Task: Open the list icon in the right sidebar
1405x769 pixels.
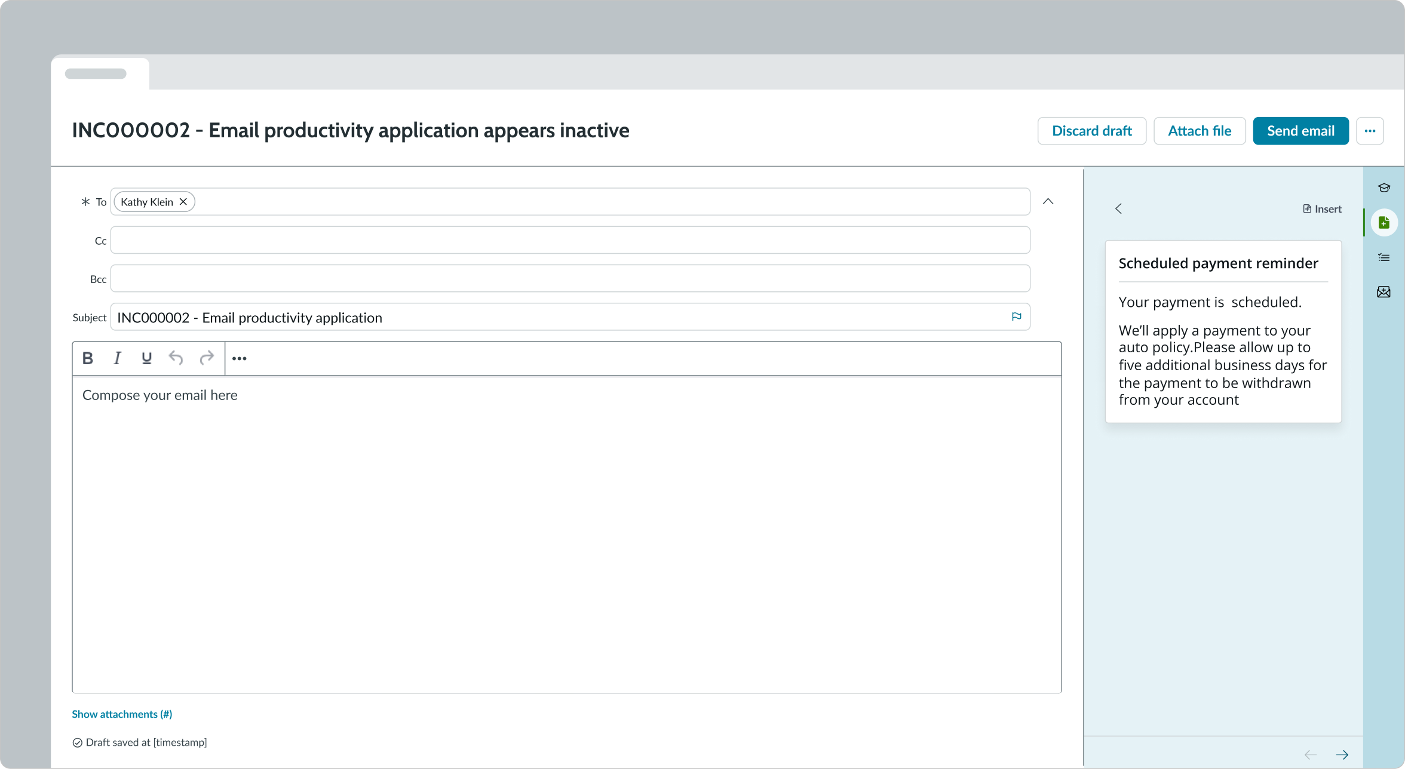Action: (x=1384, y=258)
